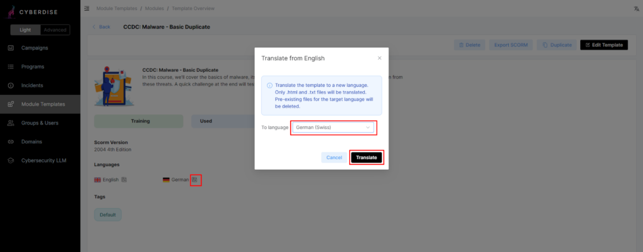Click the Domains link icon

(x=11, y=142)
